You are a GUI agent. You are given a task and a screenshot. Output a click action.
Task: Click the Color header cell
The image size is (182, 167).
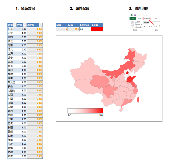(x=97, y=25)
